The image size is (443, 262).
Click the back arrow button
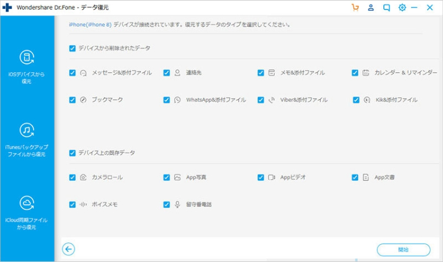(x=69, y=249)
